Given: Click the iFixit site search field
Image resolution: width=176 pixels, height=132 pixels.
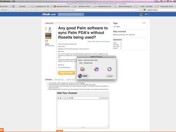Looking at the screenshot, I should click(71, 14).
